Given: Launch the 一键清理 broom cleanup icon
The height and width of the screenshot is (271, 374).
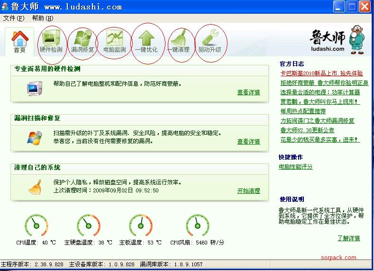Looking at the screenshot, I should pyautogui.click(x=178, y=41).
